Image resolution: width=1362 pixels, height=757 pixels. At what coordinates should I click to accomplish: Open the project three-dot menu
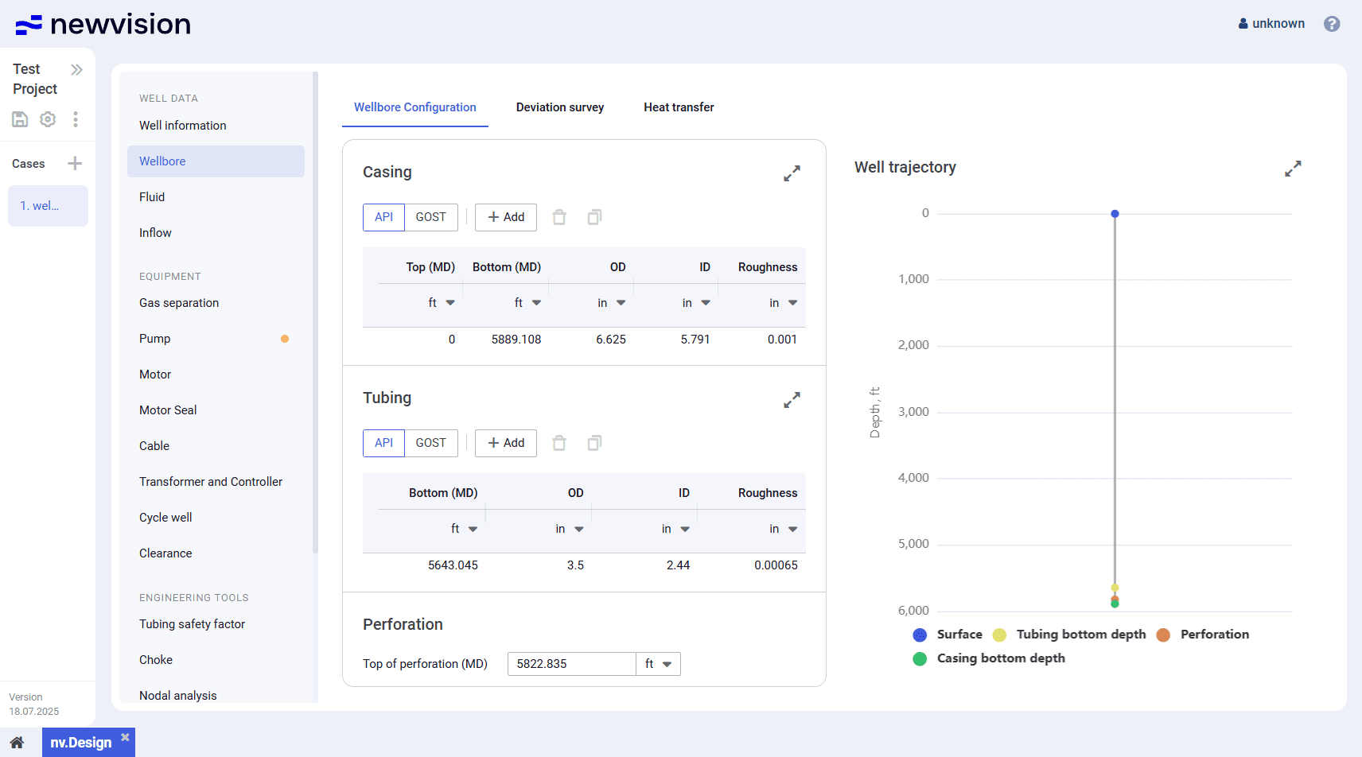[x=76, y=119]
